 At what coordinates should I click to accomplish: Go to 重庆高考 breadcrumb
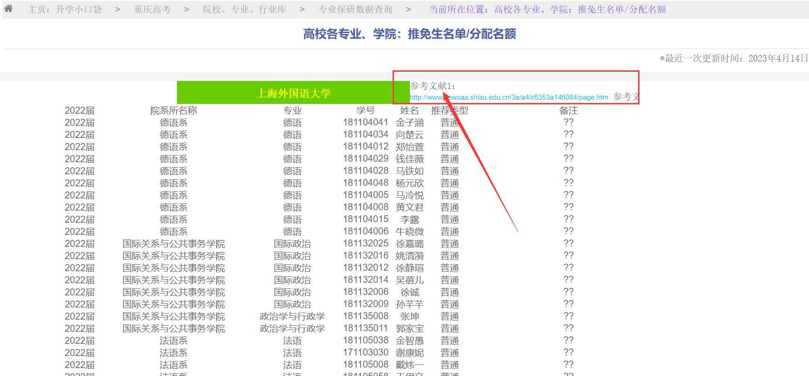click(x=152, y=9)
